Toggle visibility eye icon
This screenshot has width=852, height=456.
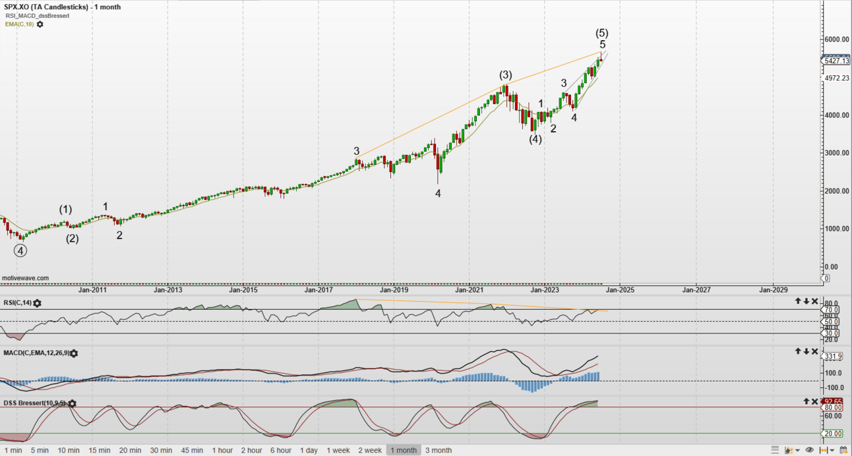(810, 450)
